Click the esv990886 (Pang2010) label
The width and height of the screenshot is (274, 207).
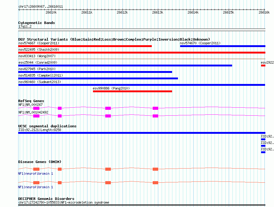tap(111, 88)
